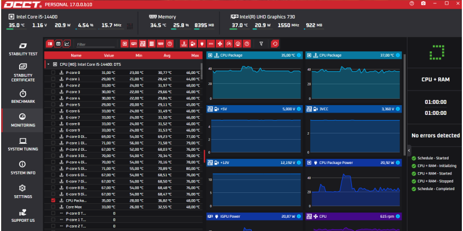Toggle the usage load filter icon

tap(237, 44)
